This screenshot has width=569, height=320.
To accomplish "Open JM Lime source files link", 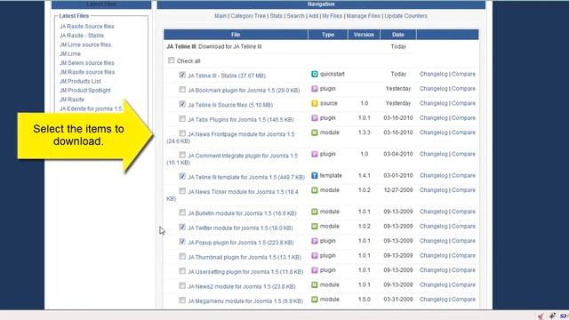I will pyautogui.click(x=85, y=44).
